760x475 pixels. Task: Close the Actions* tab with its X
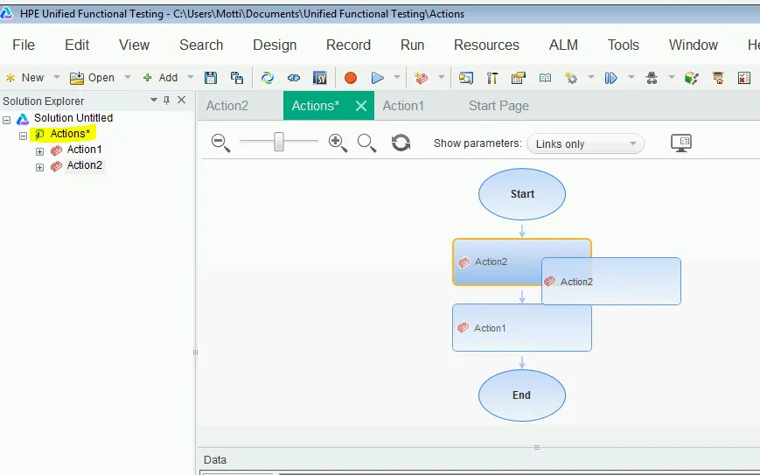coord(361,106)
